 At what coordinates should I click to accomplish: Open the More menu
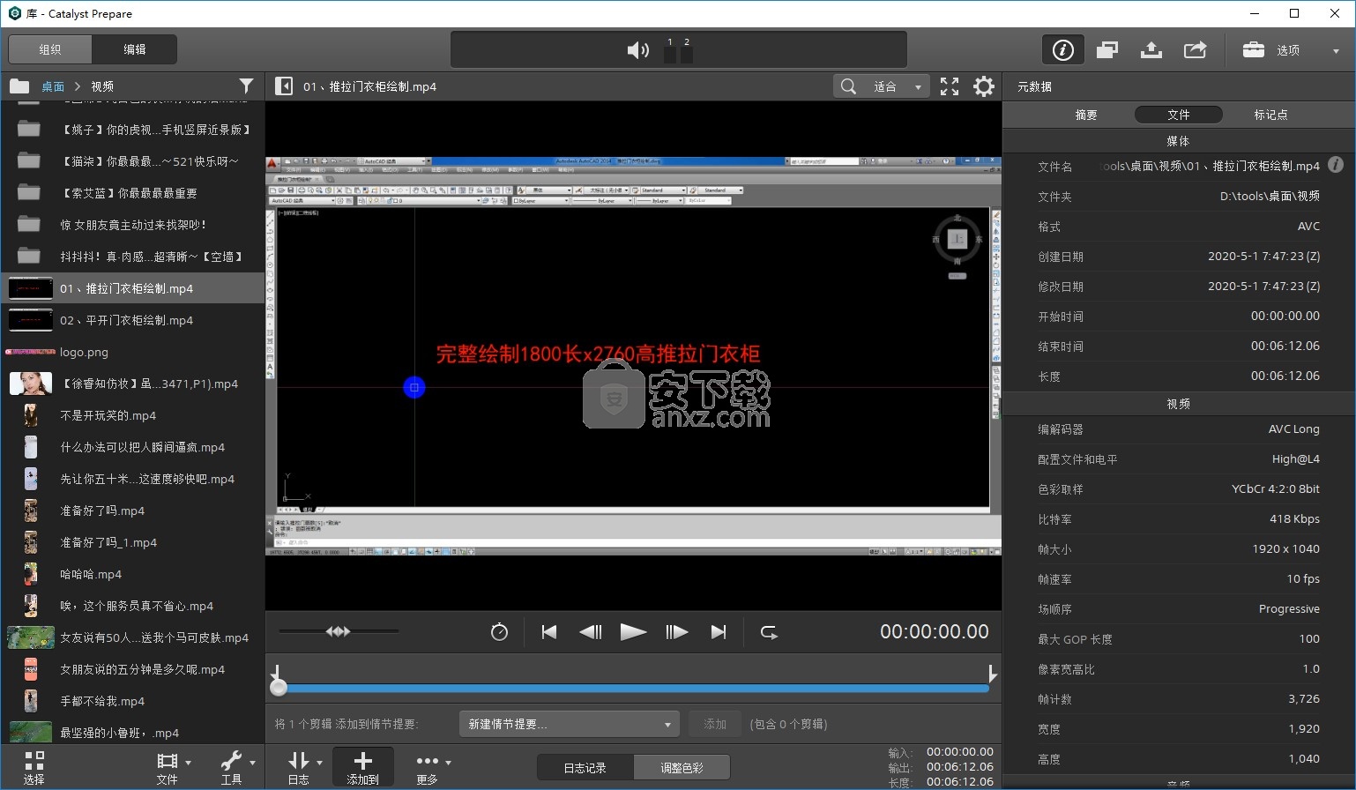pyautogui.click(x=433, y=767)
